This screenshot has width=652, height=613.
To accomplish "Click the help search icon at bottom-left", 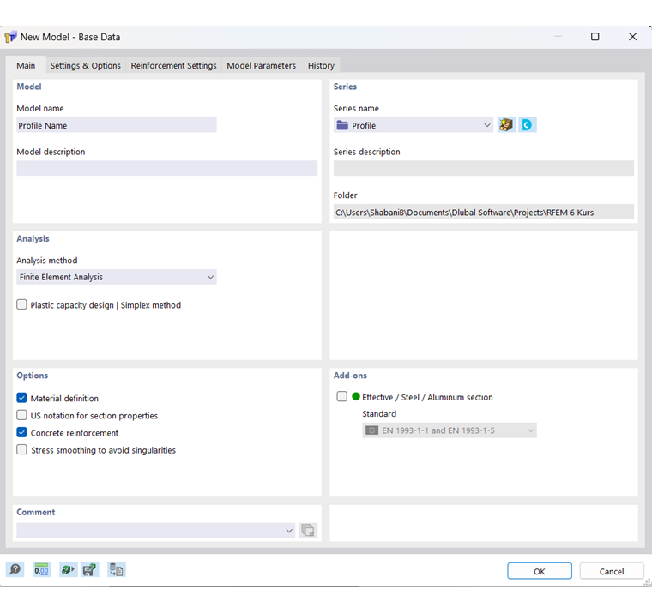I will coord(15,569).
